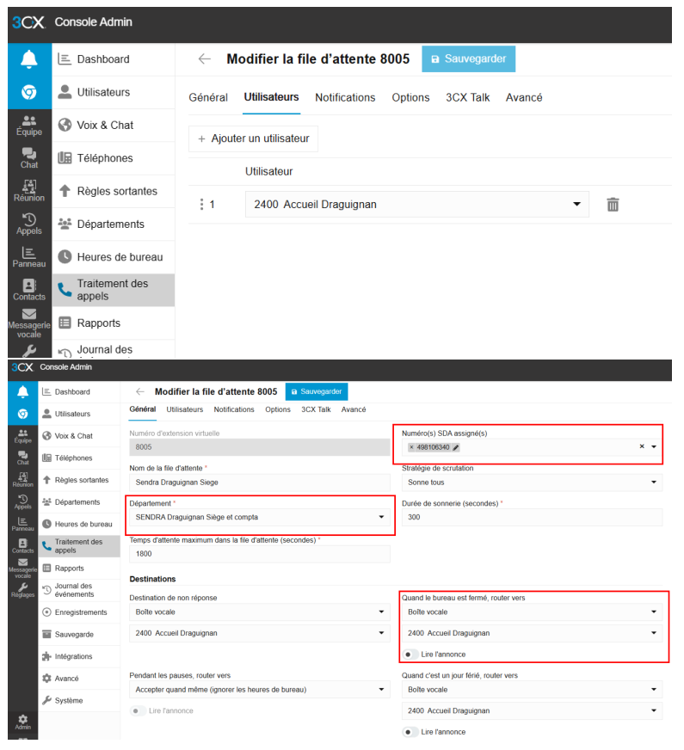Click Ajouter un utilisateur button

coord(253,138)
